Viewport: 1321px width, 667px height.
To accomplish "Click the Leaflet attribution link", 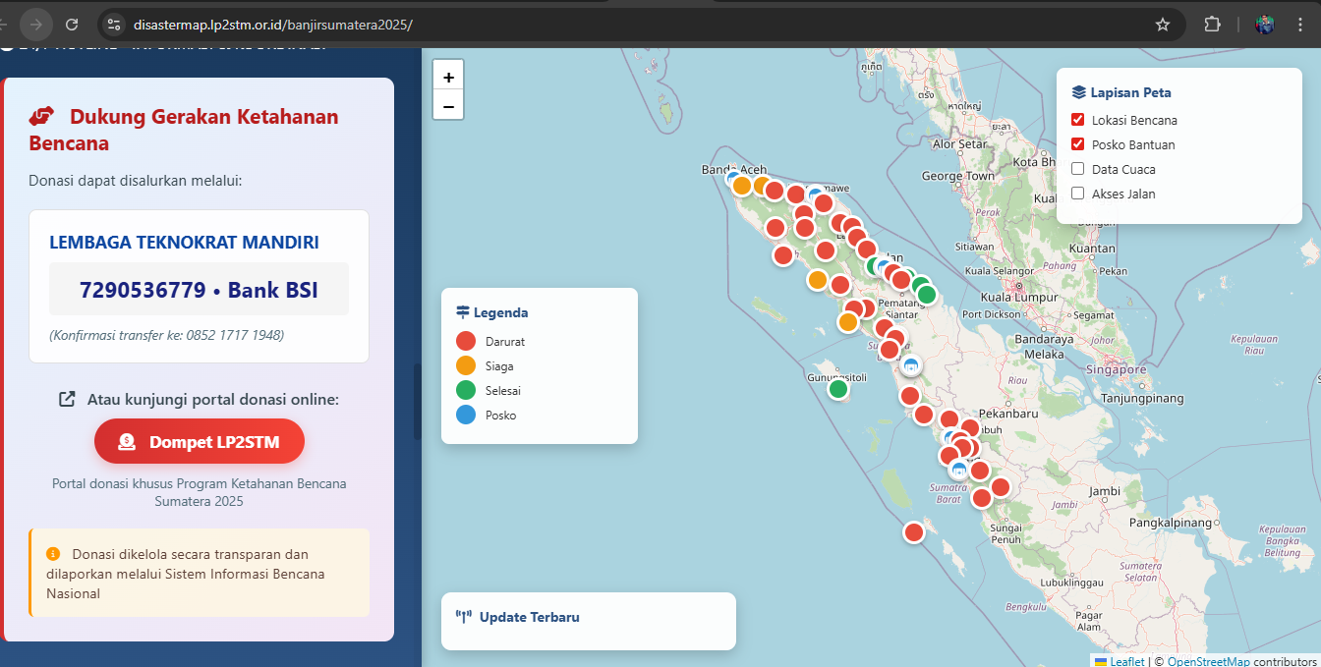I will coord(1126,662).
